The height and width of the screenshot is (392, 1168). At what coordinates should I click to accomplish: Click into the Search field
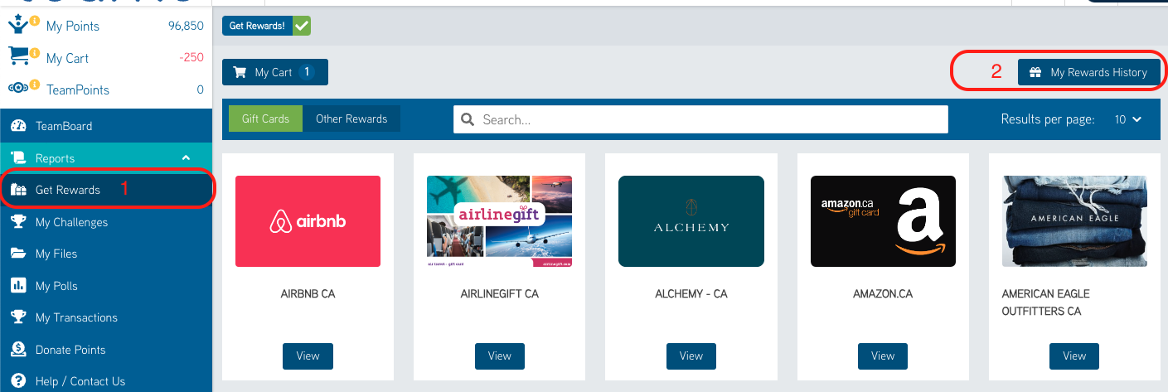(700, 119)
